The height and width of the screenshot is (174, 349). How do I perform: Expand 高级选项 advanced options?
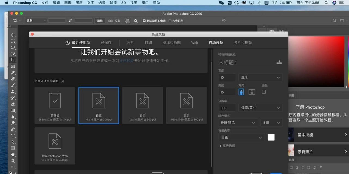click(227, 146)
